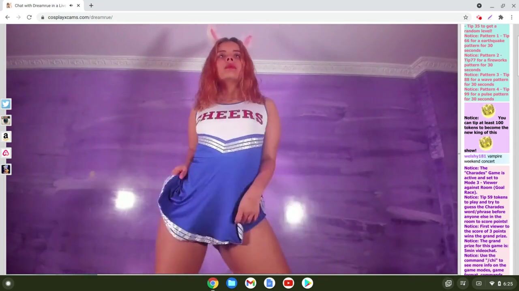This screenshot has height=291, width=519.
Task: Open a new tab with plus button
Action: pyautogui.click(x=91, y=6)
